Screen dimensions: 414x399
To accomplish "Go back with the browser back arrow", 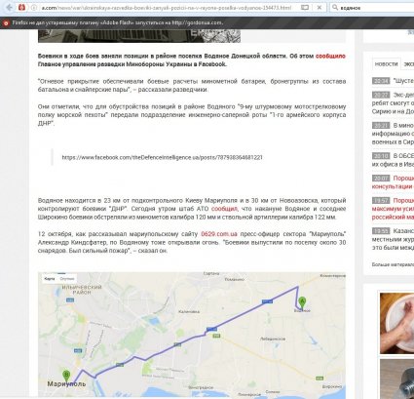I will [x=9, y=7].
